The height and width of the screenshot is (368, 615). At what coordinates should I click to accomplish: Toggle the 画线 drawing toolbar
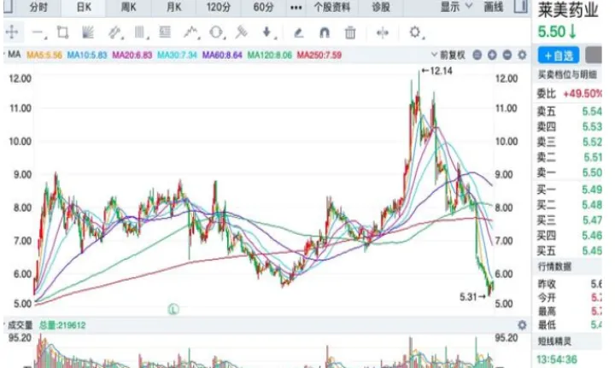point(493,7)
